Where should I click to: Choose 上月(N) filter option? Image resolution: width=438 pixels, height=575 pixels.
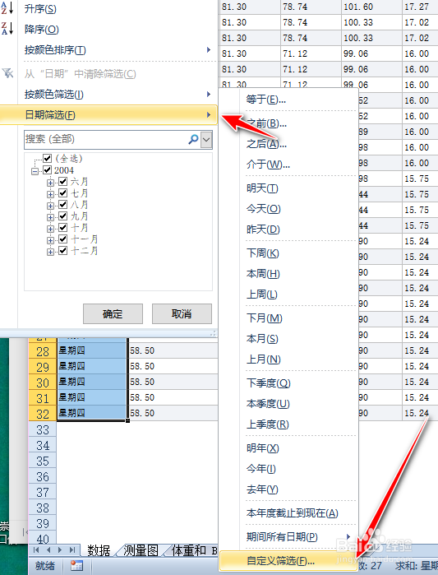point(288,359)
